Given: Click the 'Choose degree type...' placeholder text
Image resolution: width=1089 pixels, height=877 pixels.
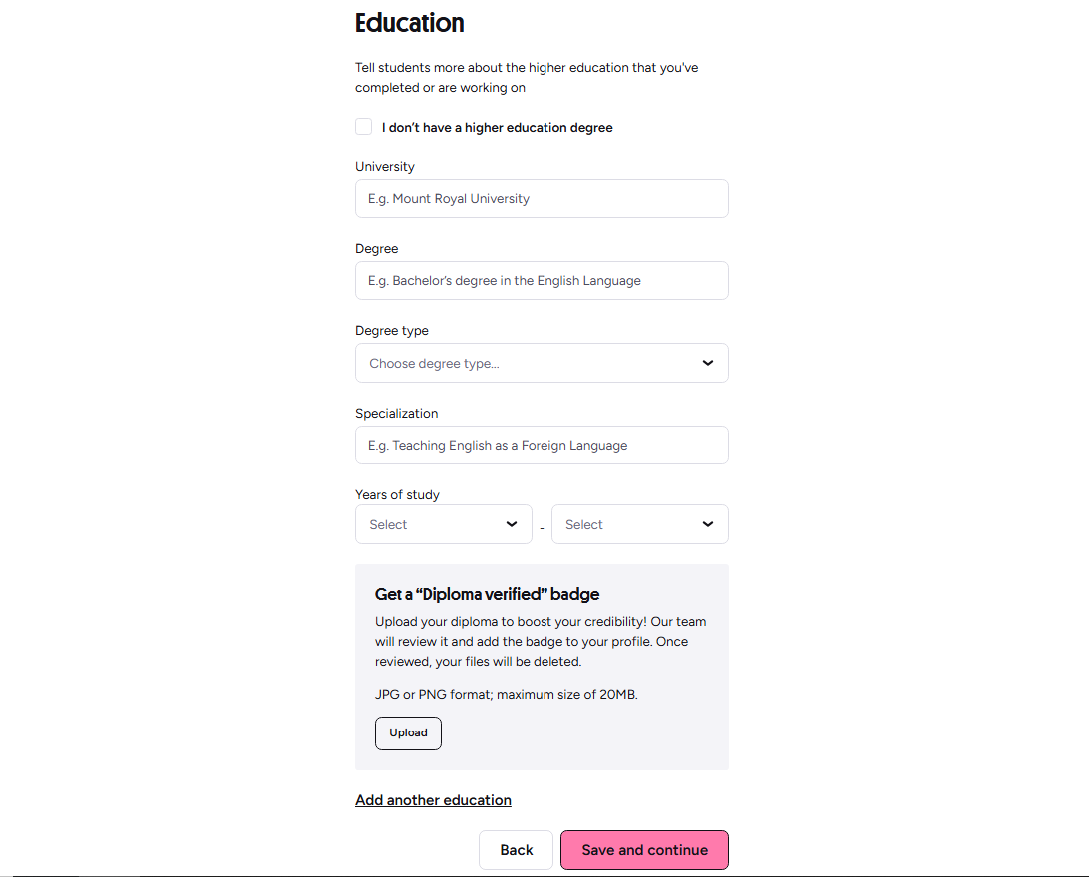Looking at the screenshot, I should (434, 364).
